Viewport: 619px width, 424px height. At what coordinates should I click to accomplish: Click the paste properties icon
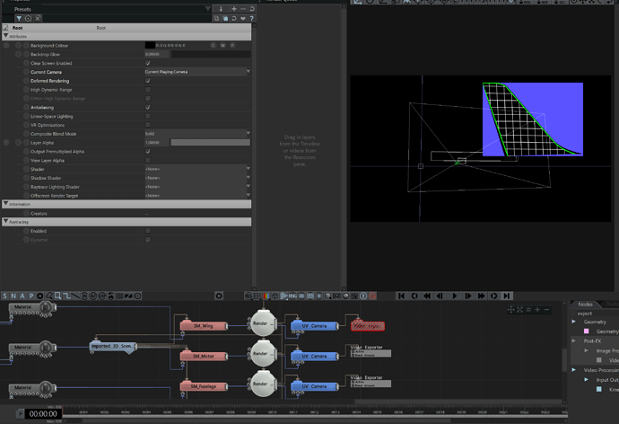(225, 19)
